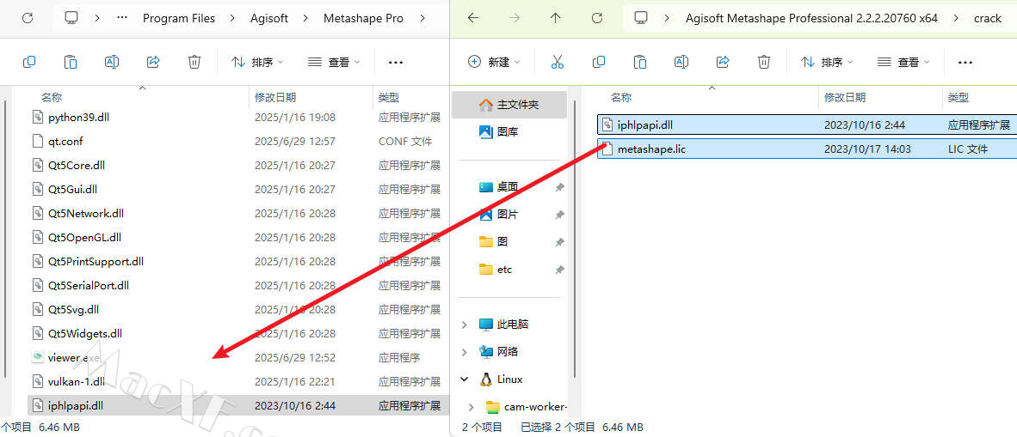Delete in the left window toolbar
This screenshot has height=437, width=1017.
click(x=194, y=62)
